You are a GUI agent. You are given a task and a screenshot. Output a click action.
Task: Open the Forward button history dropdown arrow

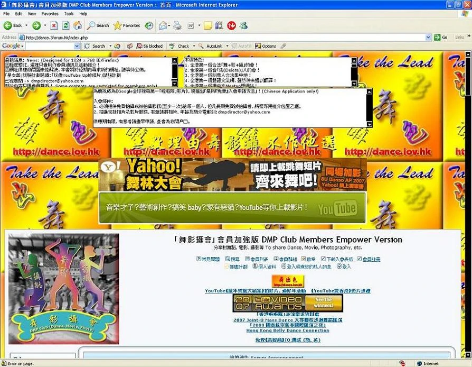point(45,25)
